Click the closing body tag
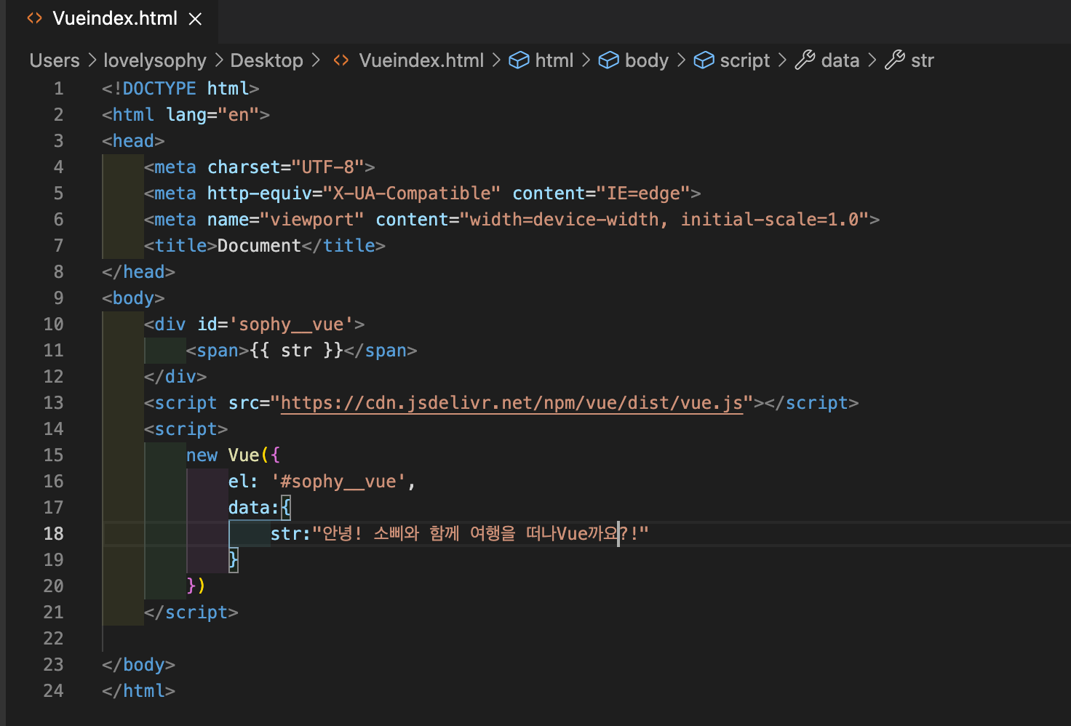 (x=138, y=665)
